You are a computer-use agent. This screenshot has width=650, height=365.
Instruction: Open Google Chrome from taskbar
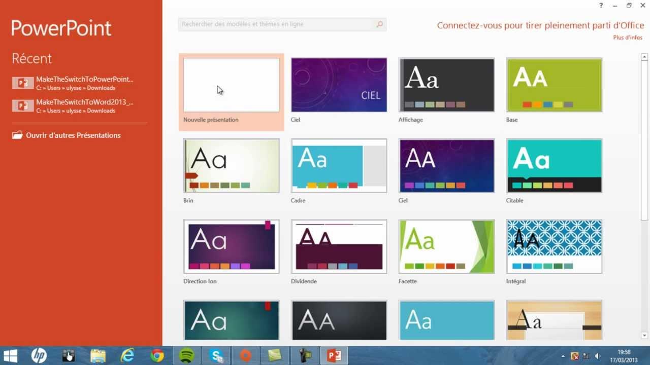point(156,355)
